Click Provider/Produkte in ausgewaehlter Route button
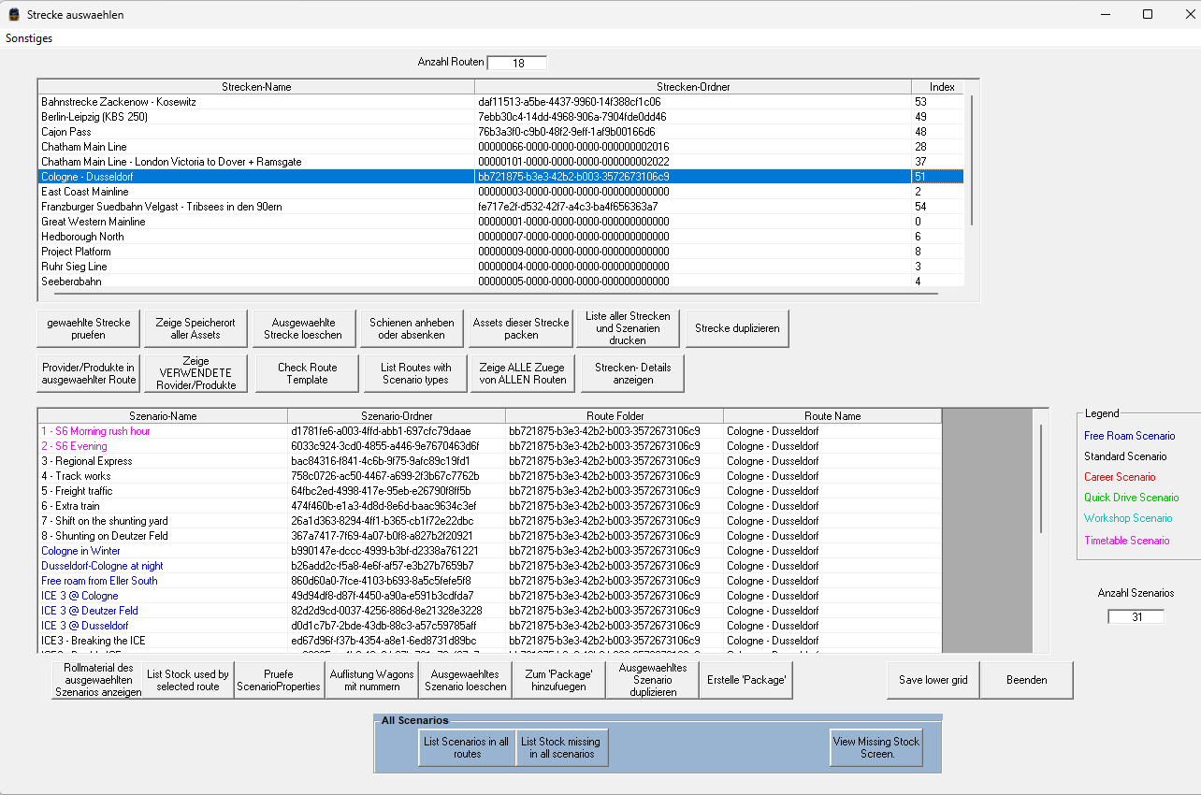 tap(89, 373)
